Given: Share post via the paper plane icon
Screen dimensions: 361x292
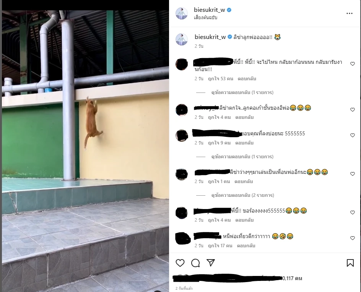Looking at the screenshot, I should (211, 263).
